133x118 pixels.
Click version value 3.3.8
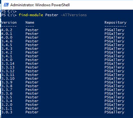coord(7,86)
